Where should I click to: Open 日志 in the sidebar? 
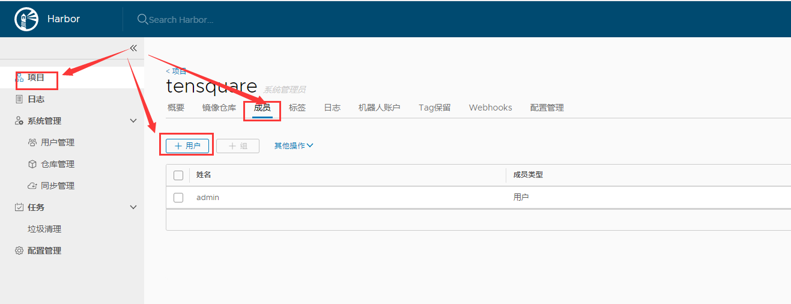pyautogui.click(x=36, y=99)
